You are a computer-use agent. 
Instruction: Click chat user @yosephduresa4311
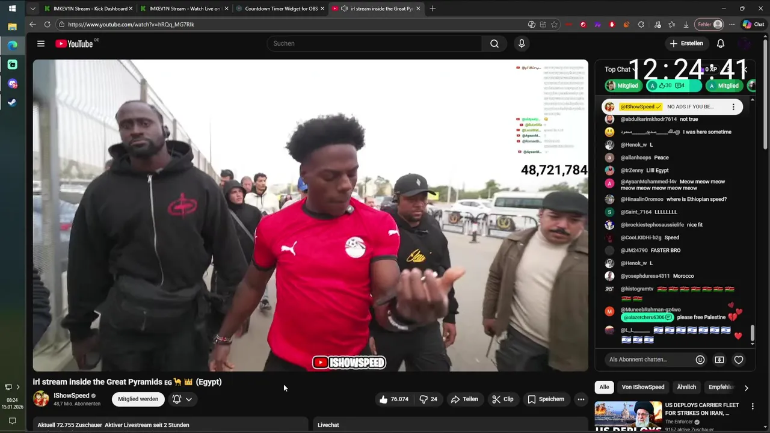pos(645,276)
